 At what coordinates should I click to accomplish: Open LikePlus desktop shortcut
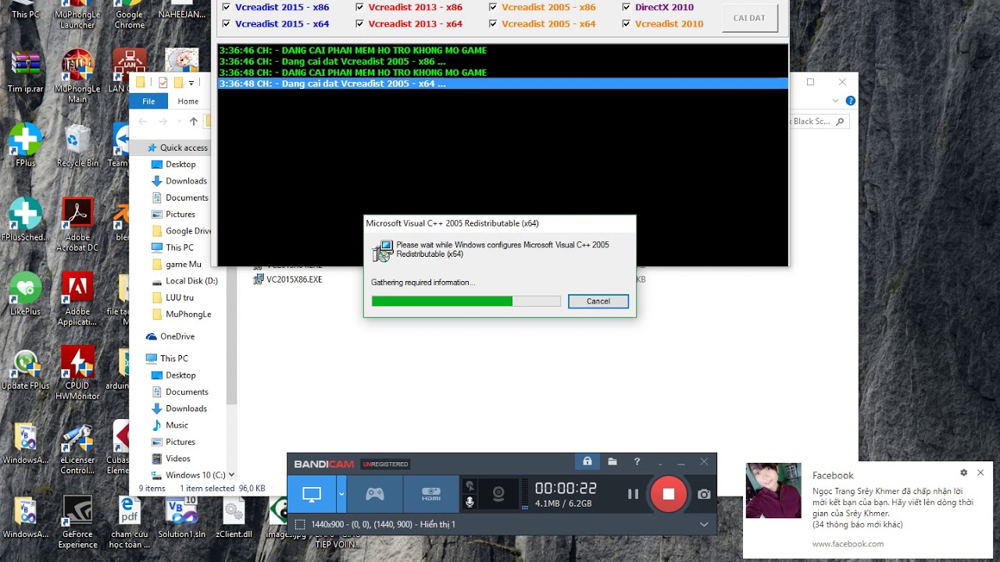pos(25,294)
